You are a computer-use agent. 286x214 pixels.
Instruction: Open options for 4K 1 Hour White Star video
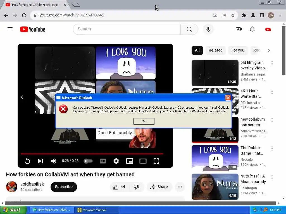pos(272,91)
